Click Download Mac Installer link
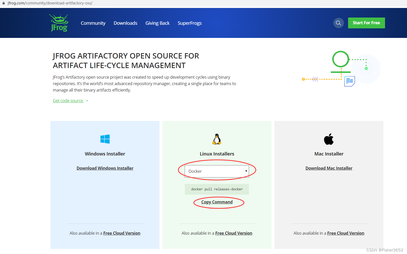 pyautogui.click(x=329, y=168)
